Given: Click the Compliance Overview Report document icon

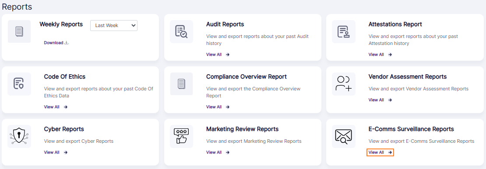Looking at the screenshot, I should tap(181, 84).
